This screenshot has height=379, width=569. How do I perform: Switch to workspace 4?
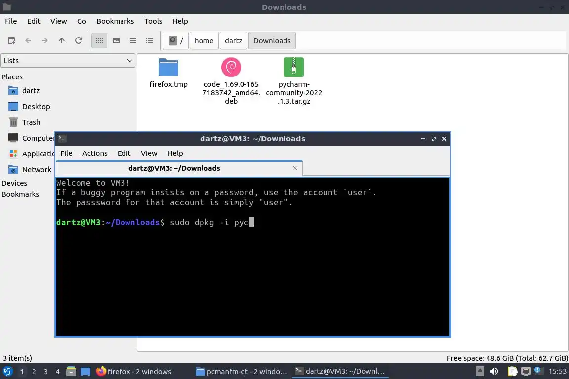[x=58, y=372]
